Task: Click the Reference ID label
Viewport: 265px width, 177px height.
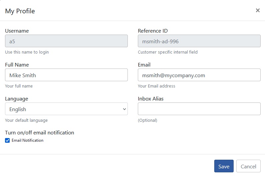Action: click(x=153, y=31)
